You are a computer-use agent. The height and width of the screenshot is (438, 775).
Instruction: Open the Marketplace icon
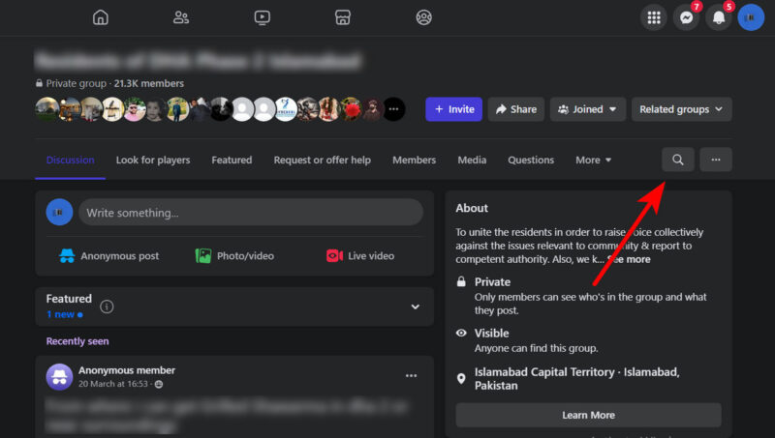point(343,17)
